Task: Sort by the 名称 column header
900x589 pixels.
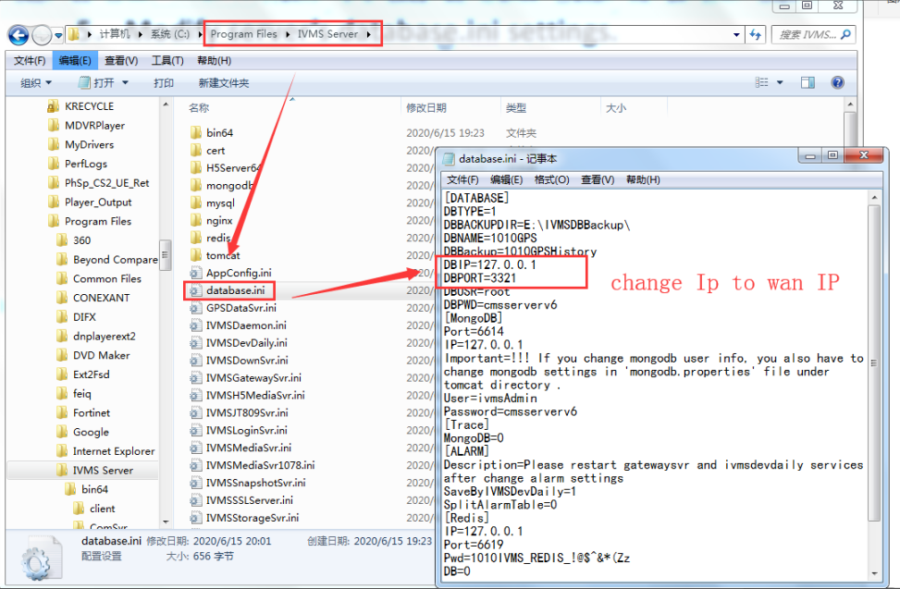Action: coord(199,108)
